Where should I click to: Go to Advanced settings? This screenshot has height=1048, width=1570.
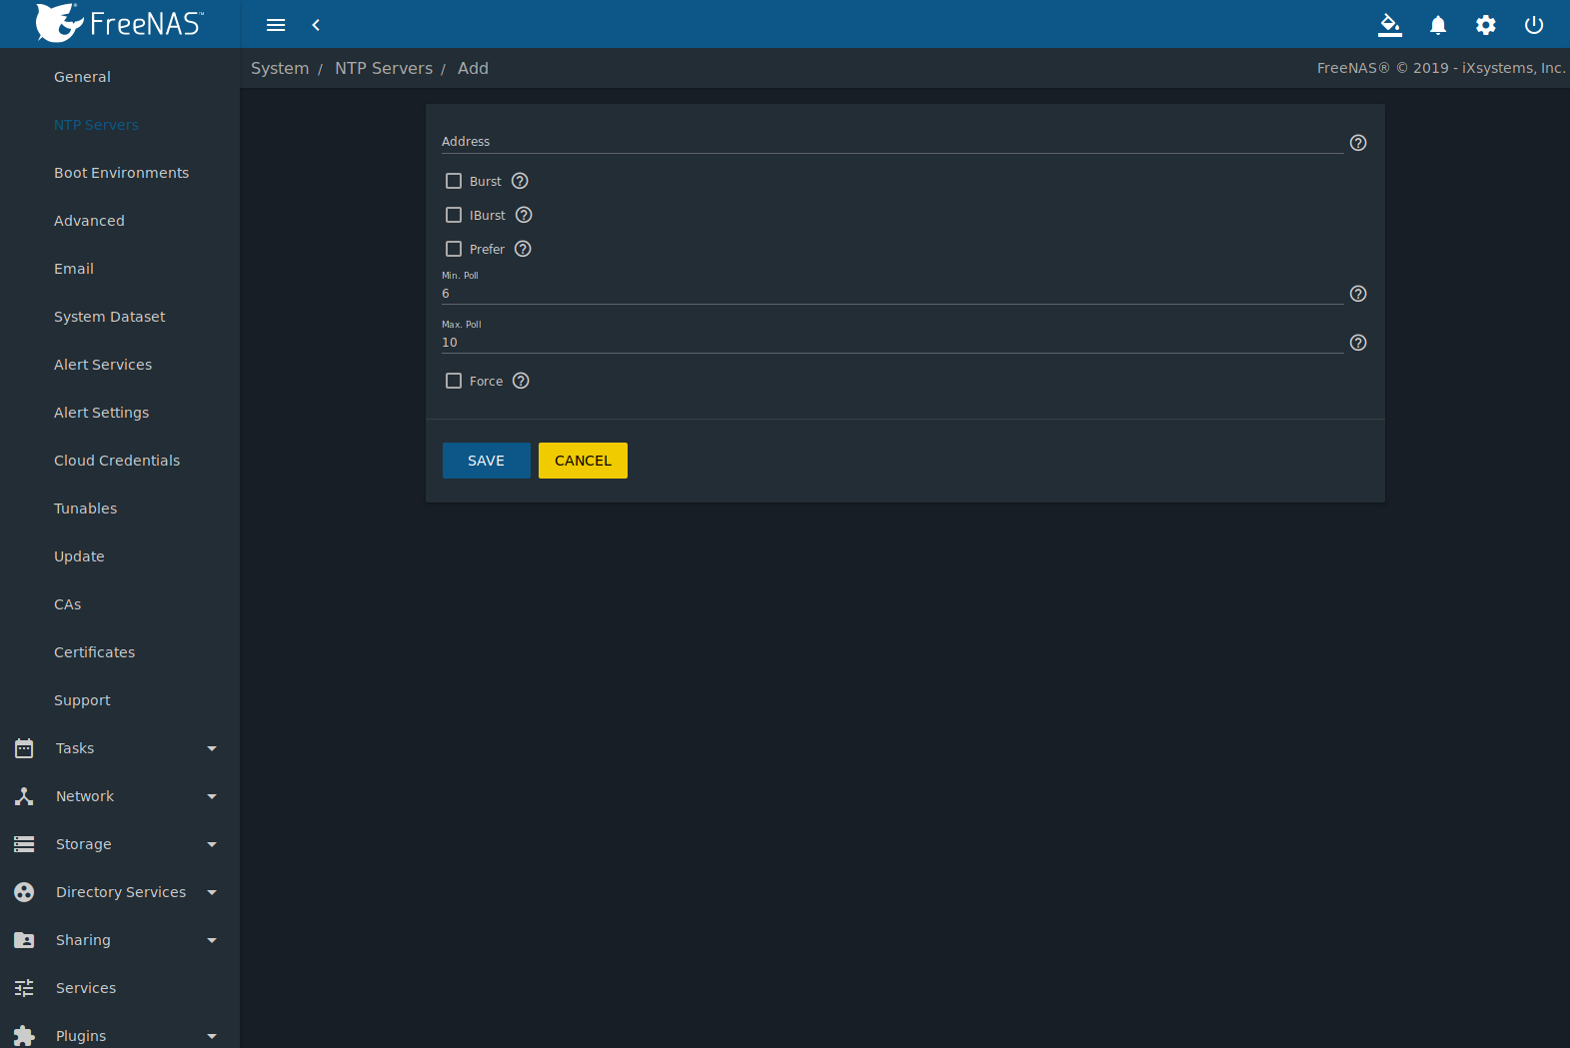pos(89,221)
